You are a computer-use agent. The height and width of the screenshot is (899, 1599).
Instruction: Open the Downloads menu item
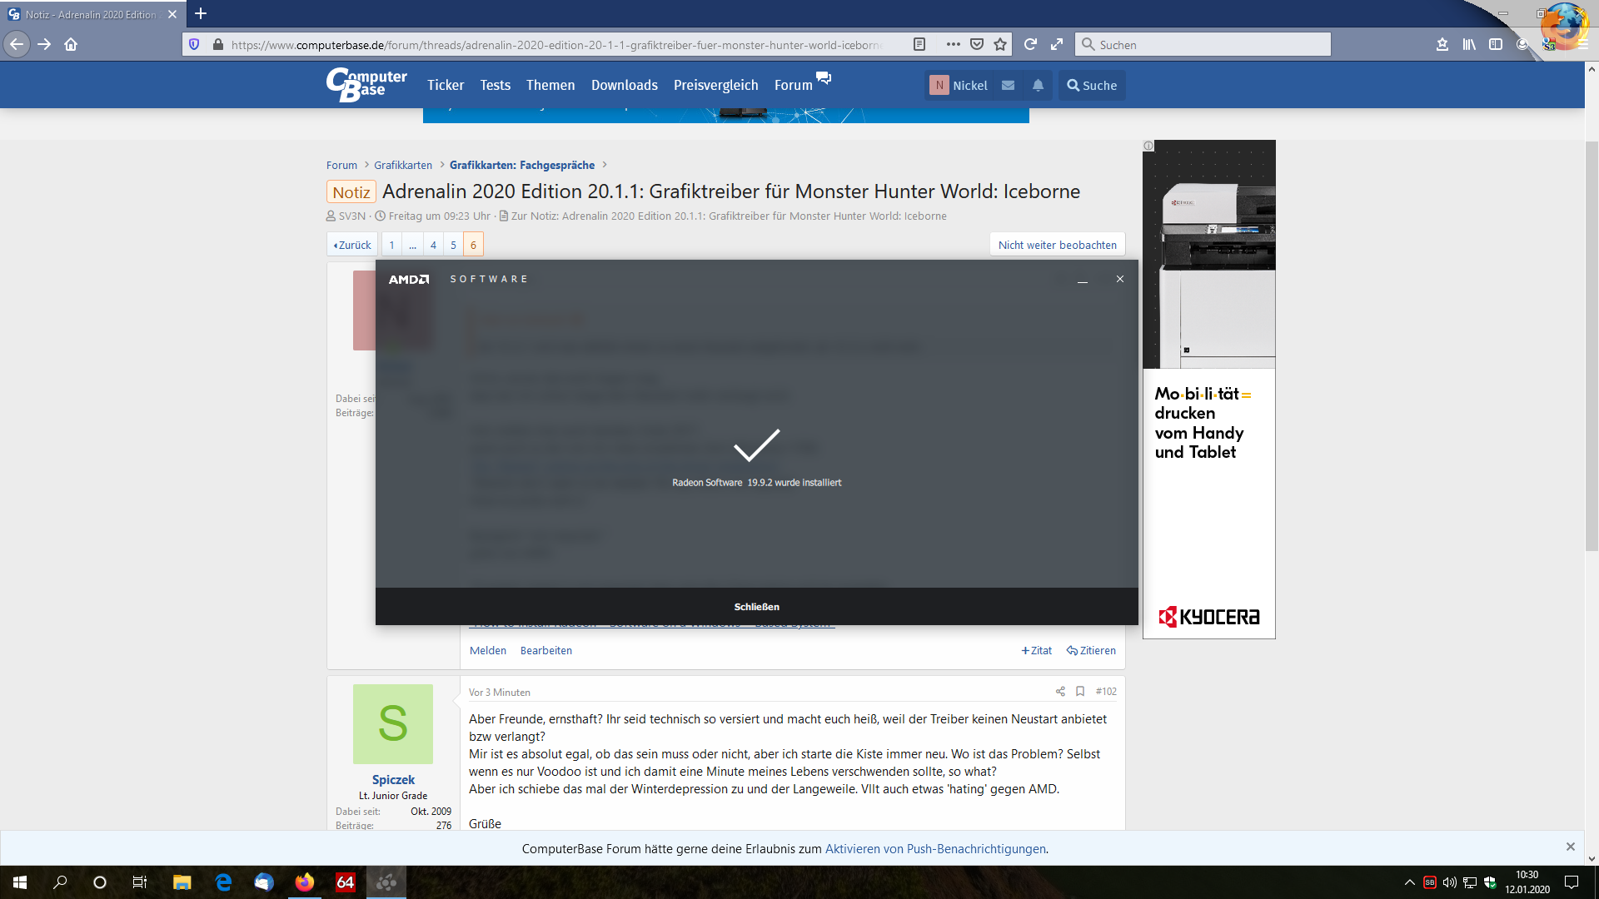pos(624,86)
